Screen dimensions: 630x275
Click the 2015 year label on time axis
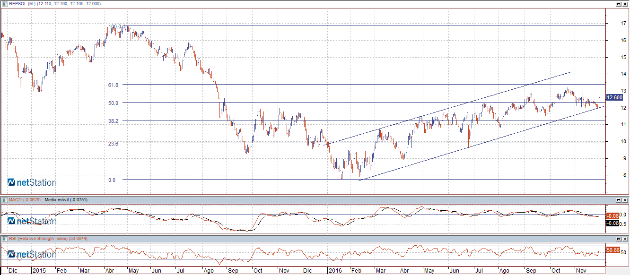[x=38, y=271]
